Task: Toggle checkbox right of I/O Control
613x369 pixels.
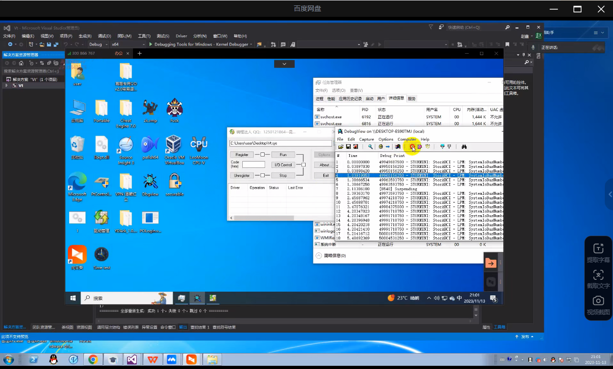Action: tap(304, 165)
